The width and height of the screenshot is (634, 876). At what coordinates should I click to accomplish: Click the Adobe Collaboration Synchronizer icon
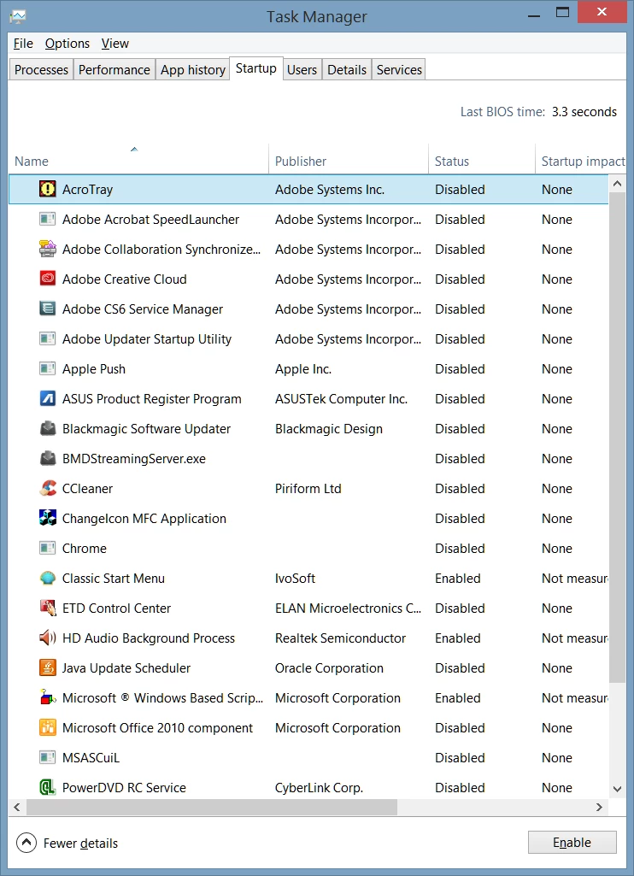pos(48,249)
